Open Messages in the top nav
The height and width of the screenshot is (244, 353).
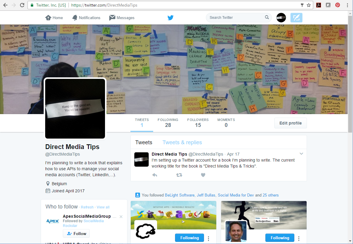tap(122, 18)
